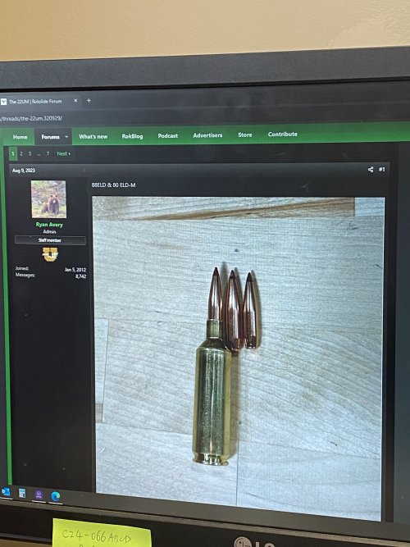Expand the Forums dropdown arrow
This screenshot has height=547, width=410.
(66, 137)
